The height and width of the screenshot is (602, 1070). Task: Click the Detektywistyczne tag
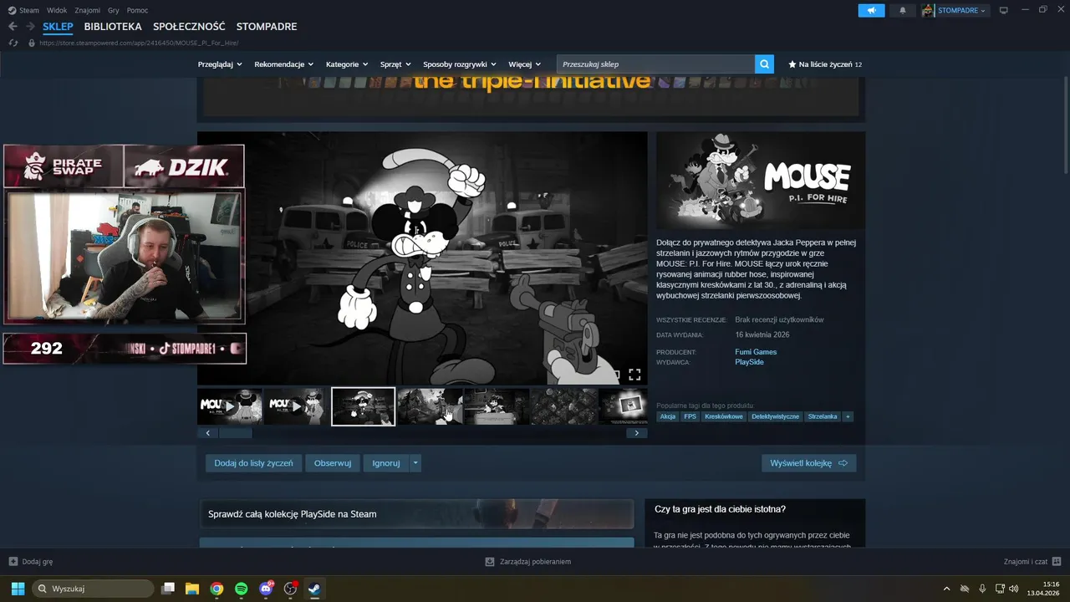point(775,416)
